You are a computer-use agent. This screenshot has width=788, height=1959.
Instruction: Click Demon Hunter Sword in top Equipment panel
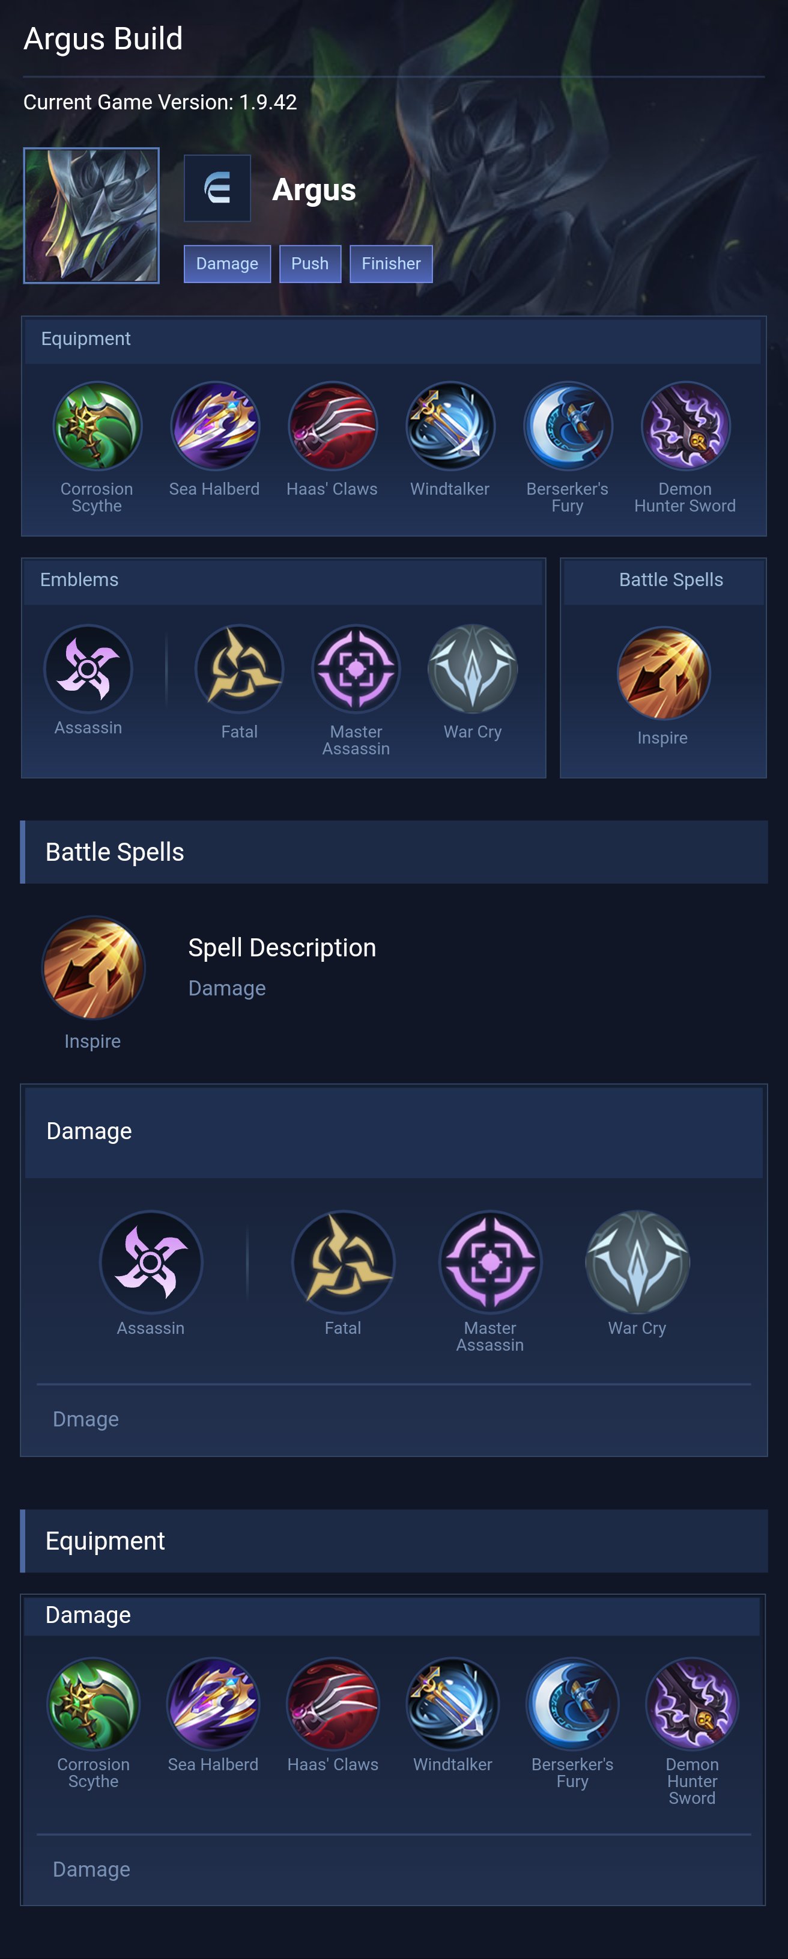click(685, 427)
